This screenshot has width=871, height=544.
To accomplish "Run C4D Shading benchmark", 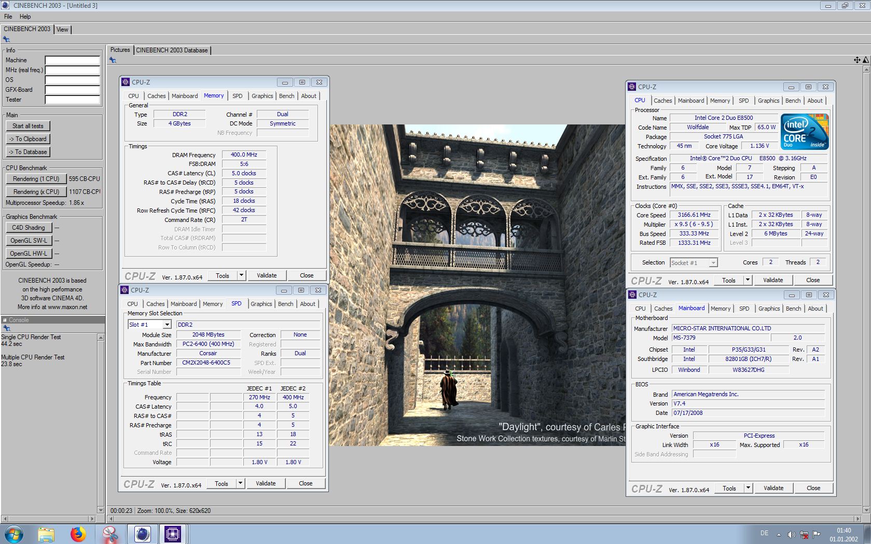I will click(29, 228).
